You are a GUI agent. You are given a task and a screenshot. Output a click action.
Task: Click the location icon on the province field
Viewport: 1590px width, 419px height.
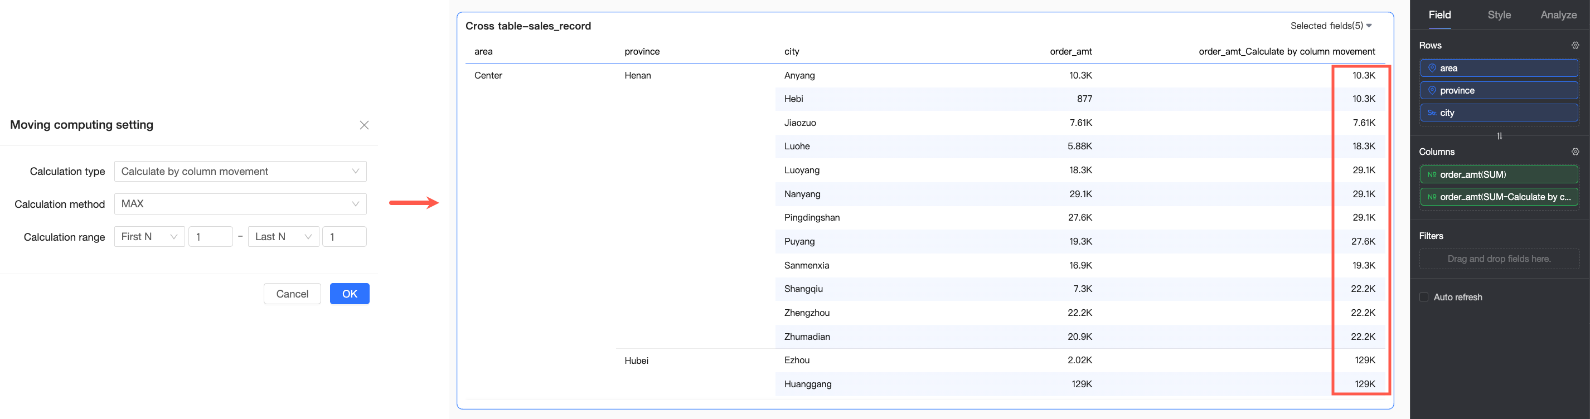click(1432, 90)
